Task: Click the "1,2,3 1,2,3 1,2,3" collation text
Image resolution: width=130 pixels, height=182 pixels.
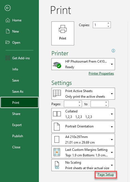Action: coord(79,117)
